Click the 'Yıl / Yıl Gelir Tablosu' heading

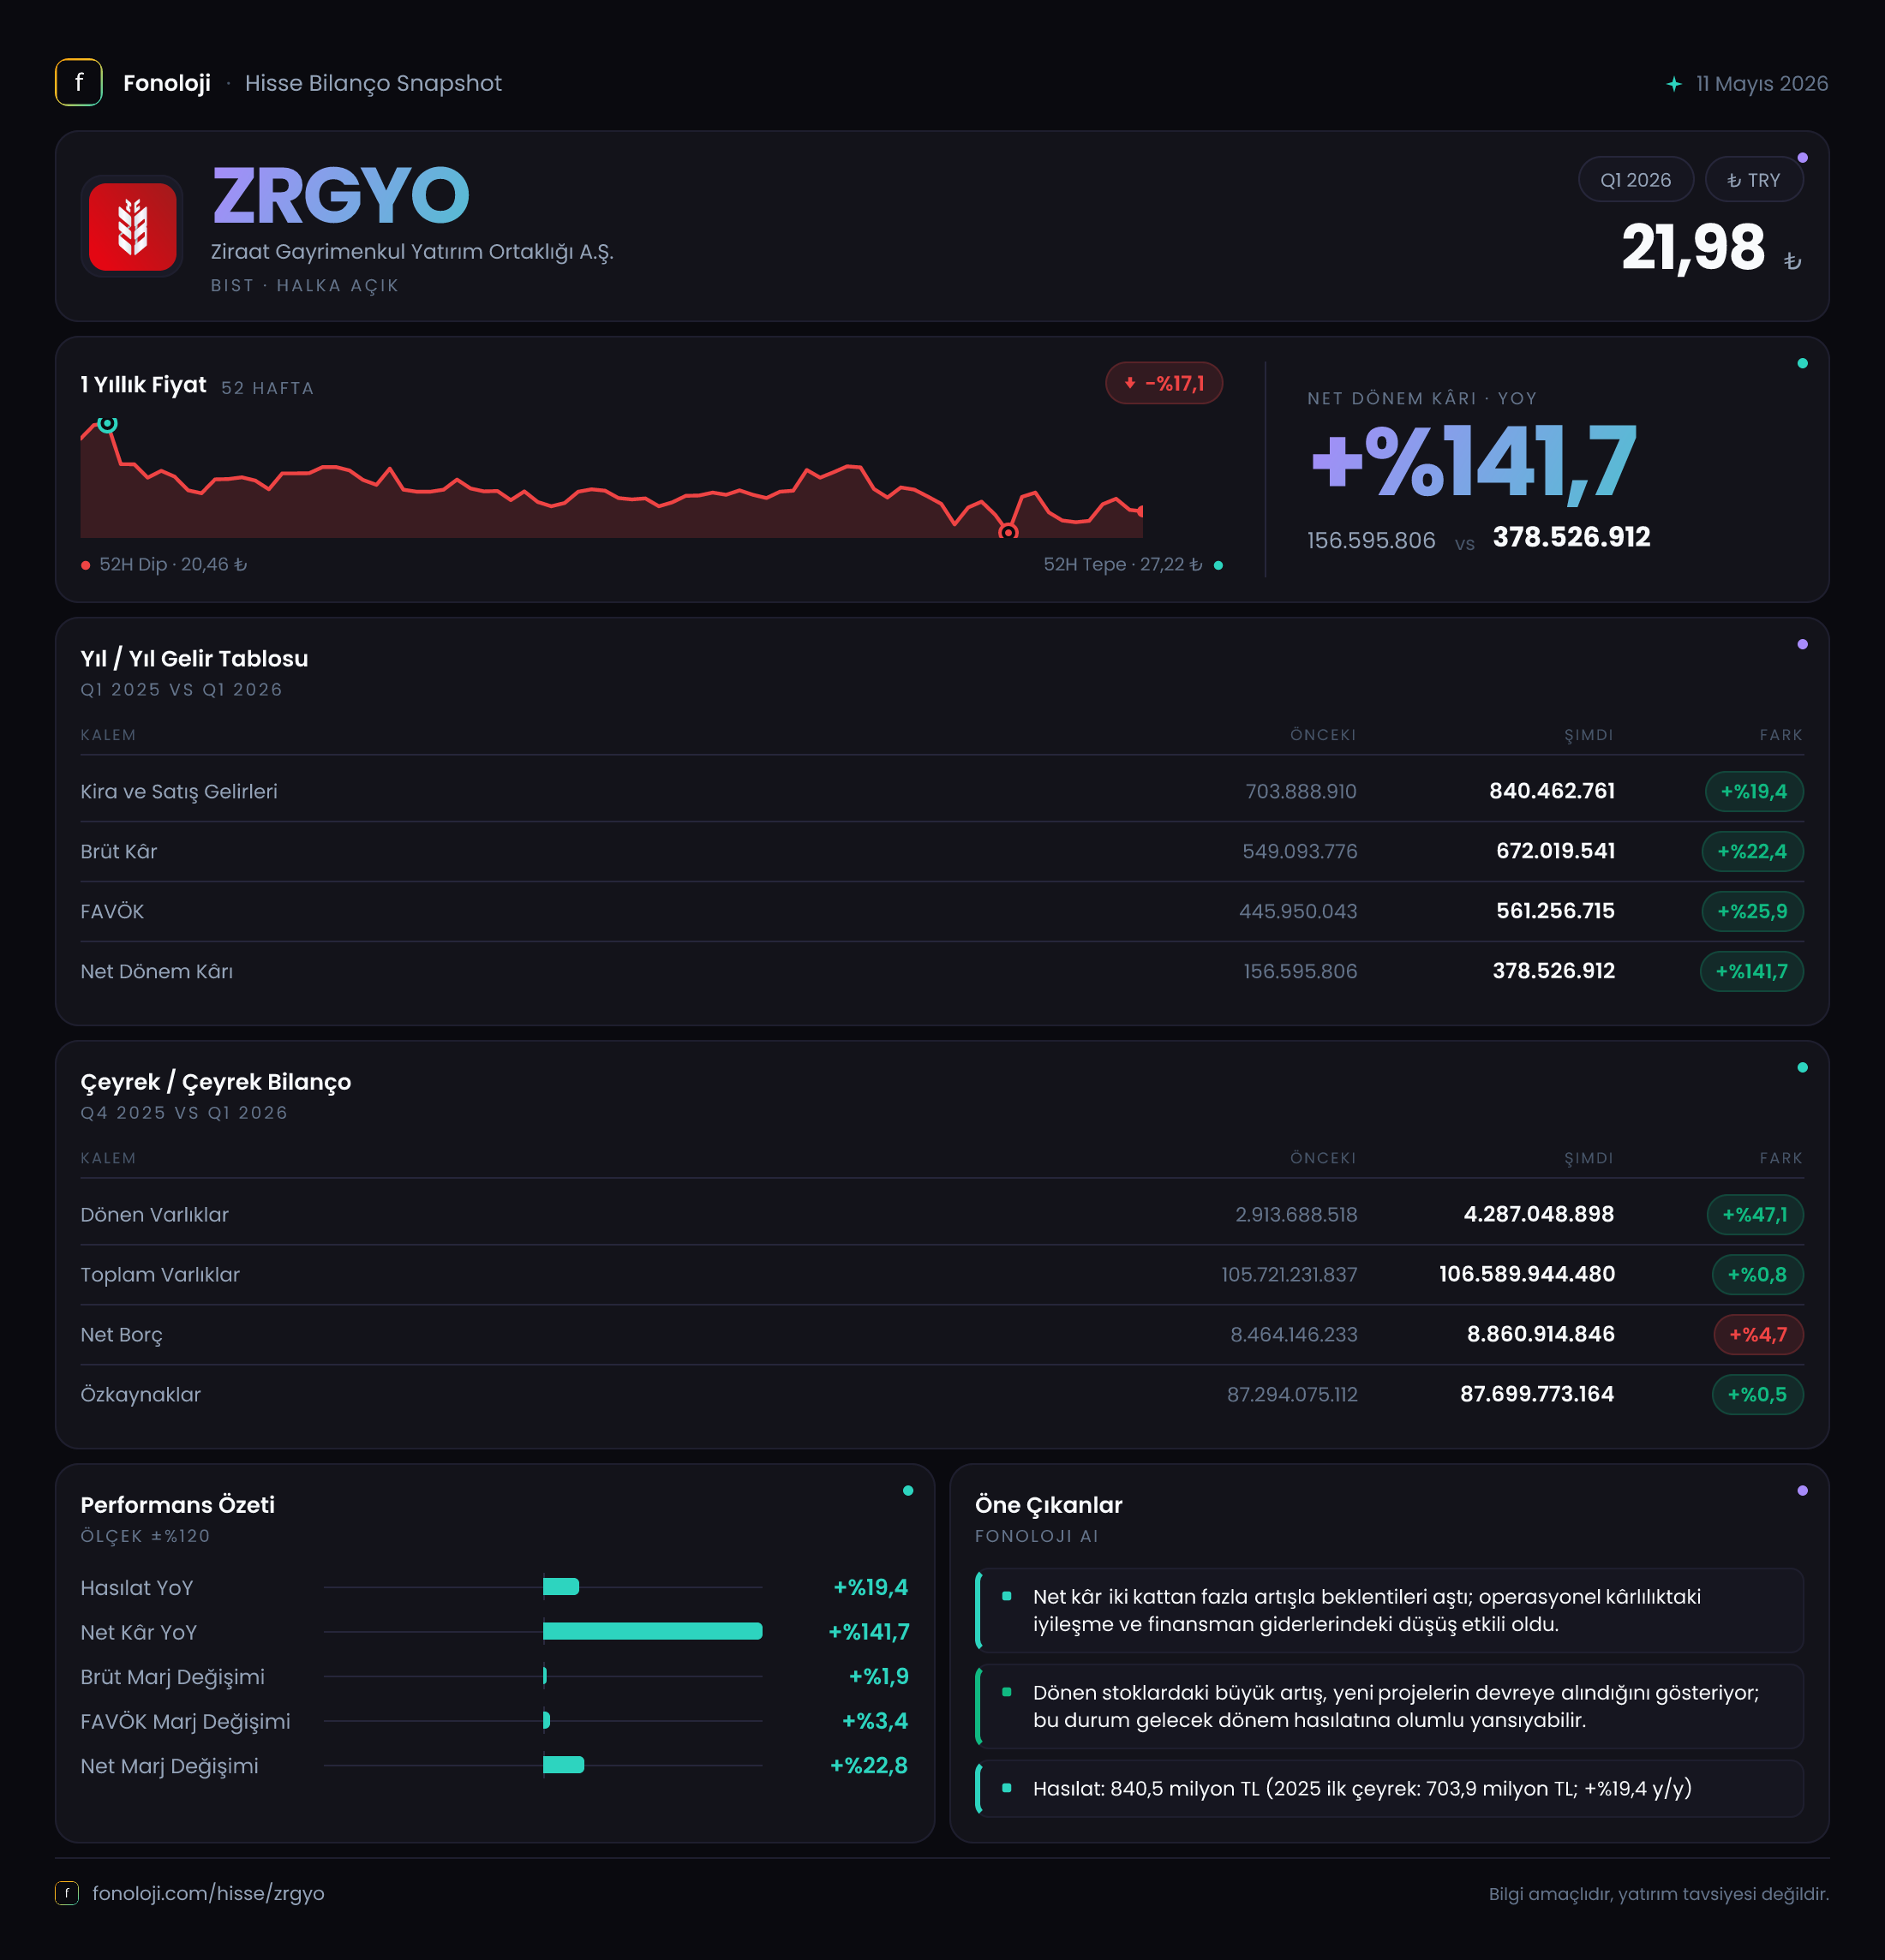pyautogui.click(x=194, y=659)
